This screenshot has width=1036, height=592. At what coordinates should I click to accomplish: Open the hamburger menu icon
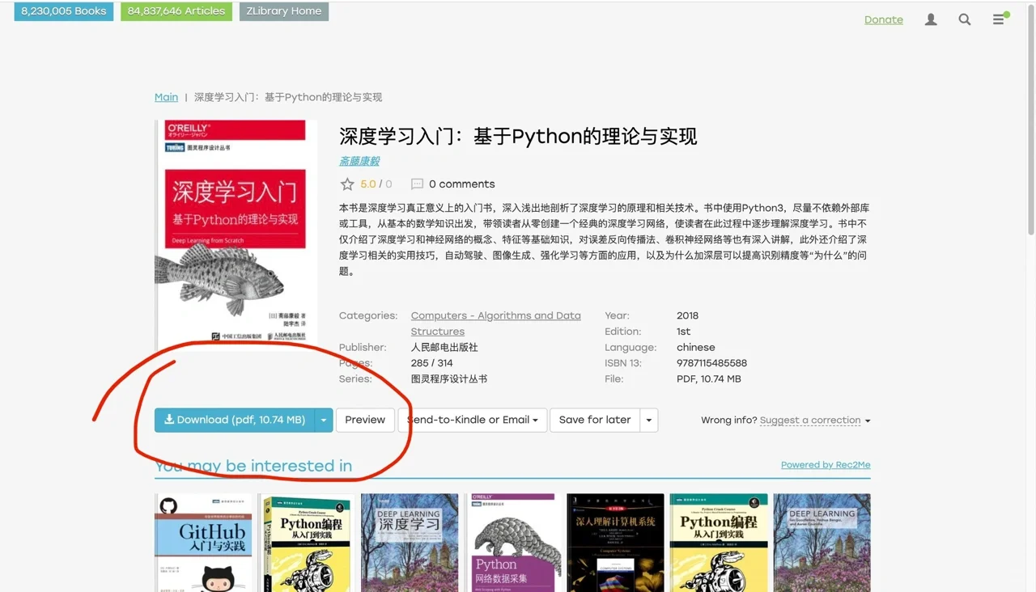click(999, 19)
